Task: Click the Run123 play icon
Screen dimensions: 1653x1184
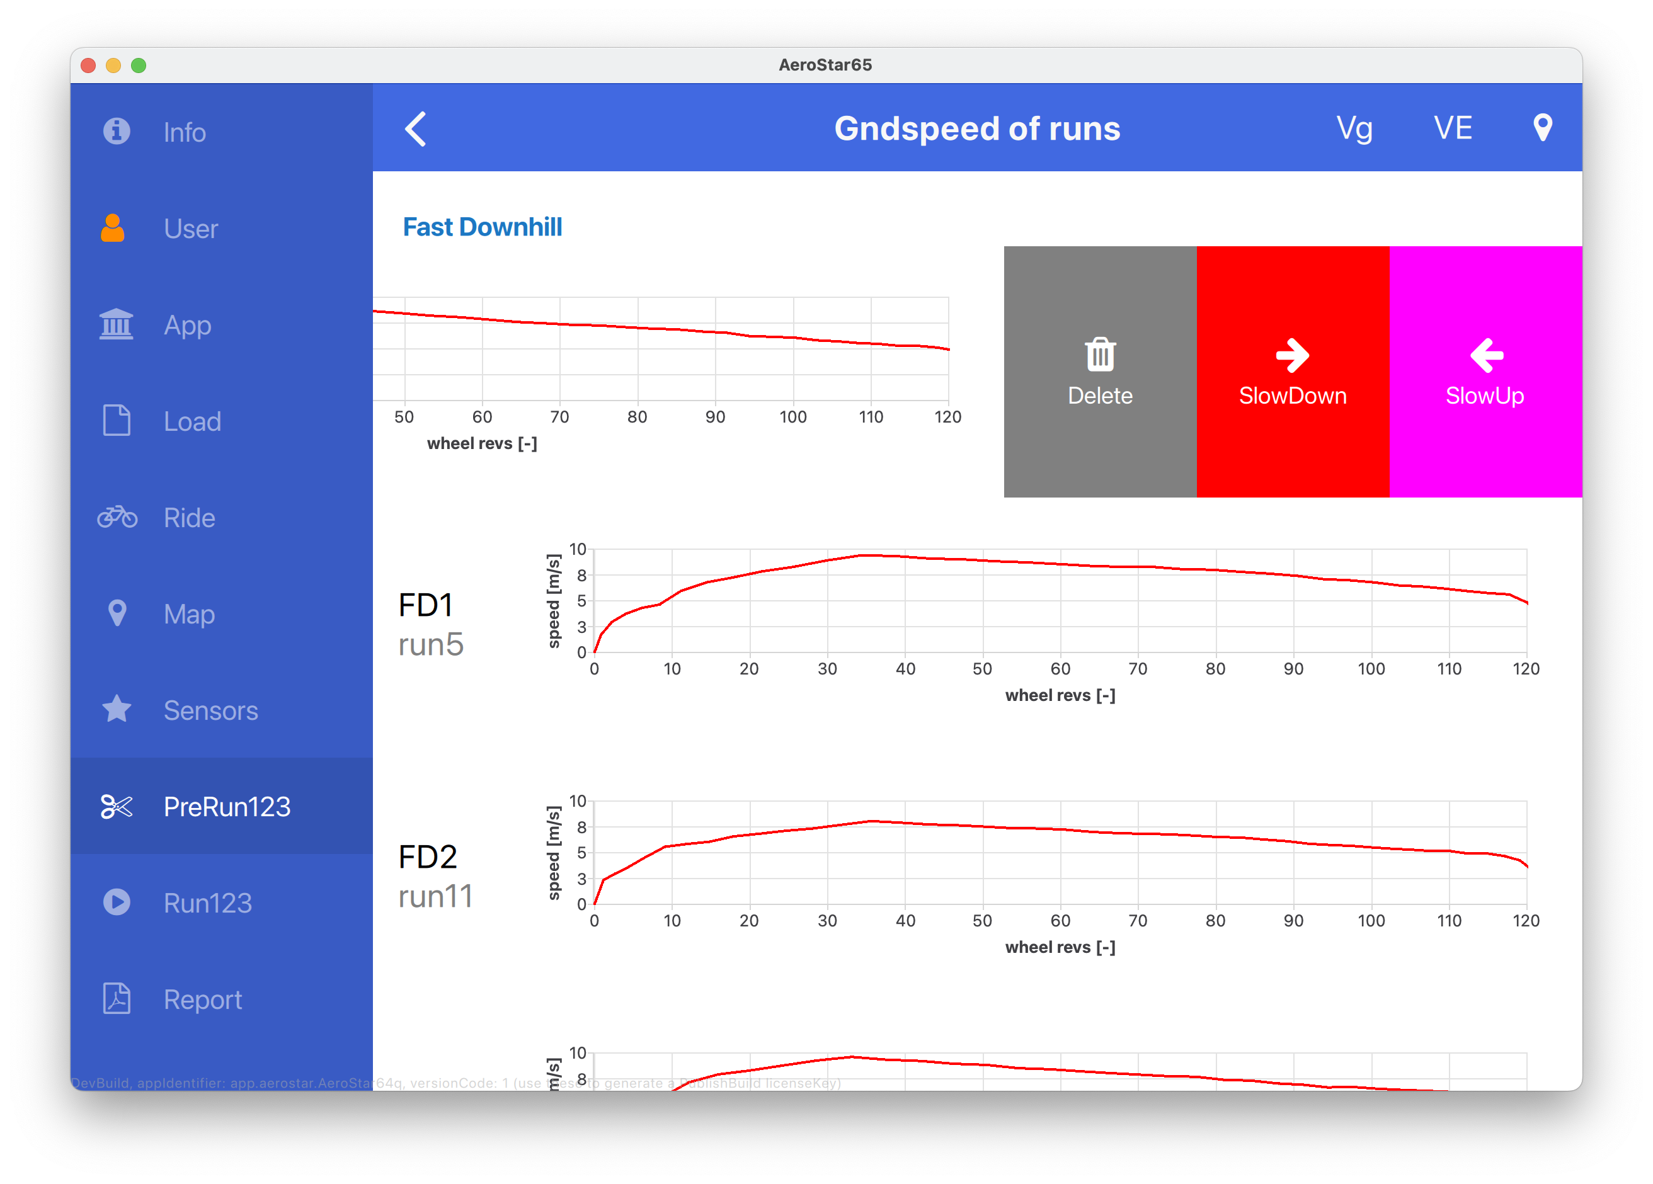Action: tap(117, 902)
